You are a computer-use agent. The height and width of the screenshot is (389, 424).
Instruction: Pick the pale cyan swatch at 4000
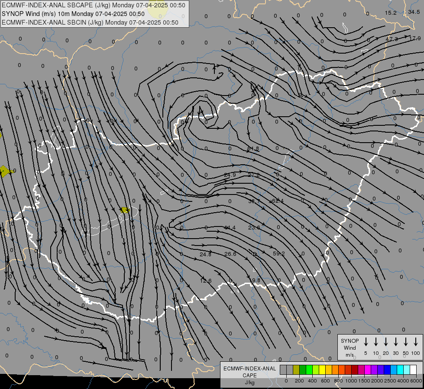point(406,370)
